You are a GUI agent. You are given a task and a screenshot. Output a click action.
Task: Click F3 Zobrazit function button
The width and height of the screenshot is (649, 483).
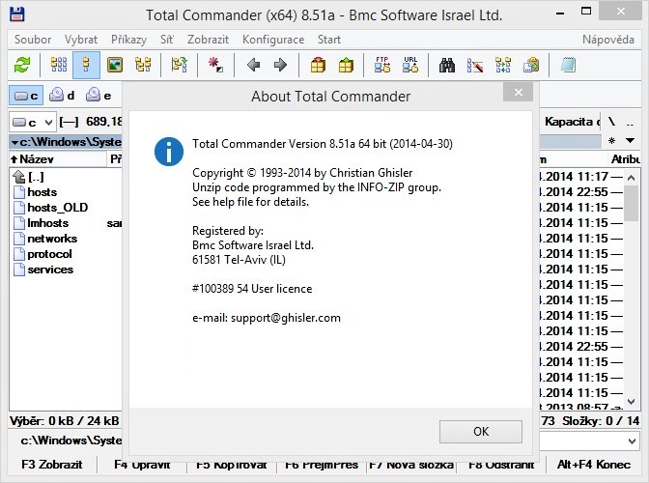point(50,465)
